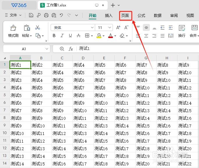199x168 pixels.
Task: Click the Cut scissors icon
Action: click(x=38, y=27)
